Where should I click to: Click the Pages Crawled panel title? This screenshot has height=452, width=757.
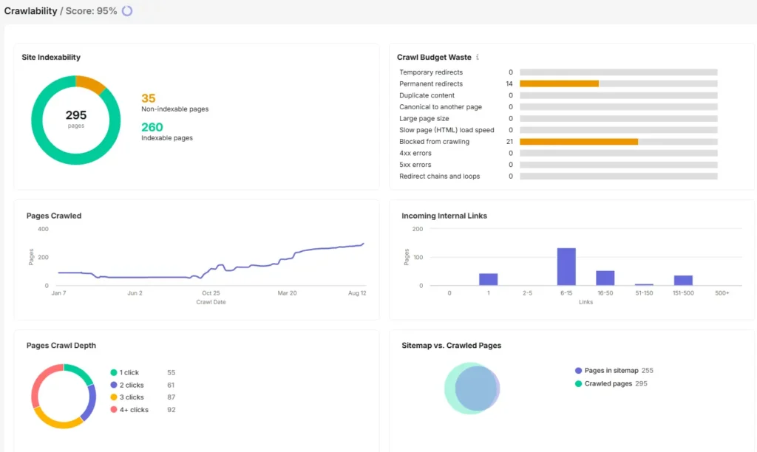pyautogui.click(x=53, y=216)
